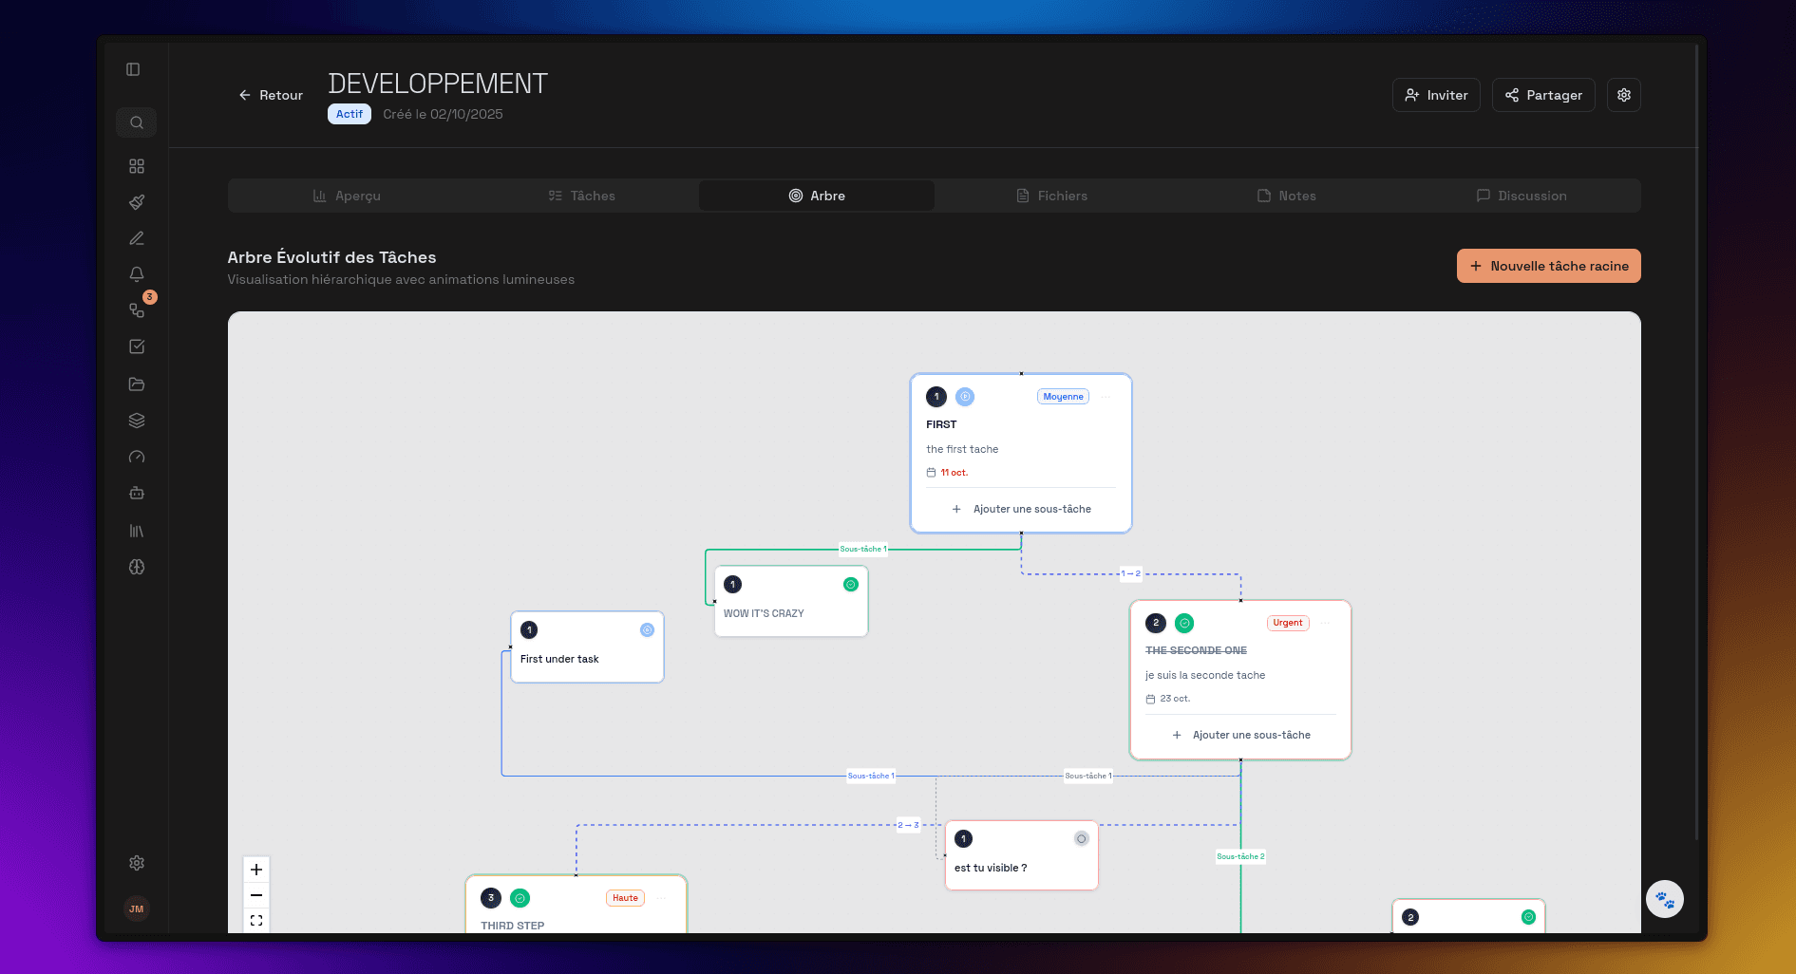Open notifications bell icon
This screenshot has height=974, width=1796.
137,274
